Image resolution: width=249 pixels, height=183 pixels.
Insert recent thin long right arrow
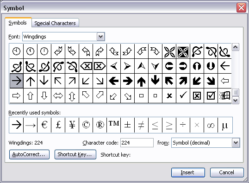pyautogui.click(x=31, y=125)
